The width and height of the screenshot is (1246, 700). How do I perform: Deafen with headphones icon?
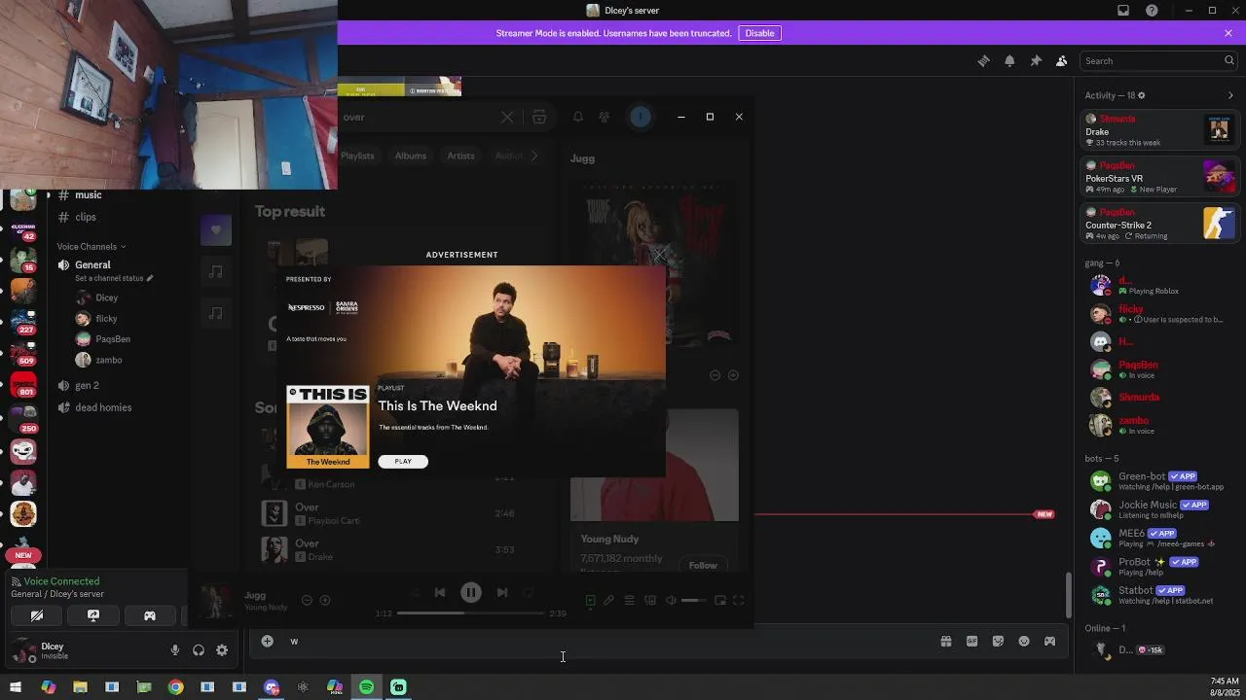click(199, 650)
